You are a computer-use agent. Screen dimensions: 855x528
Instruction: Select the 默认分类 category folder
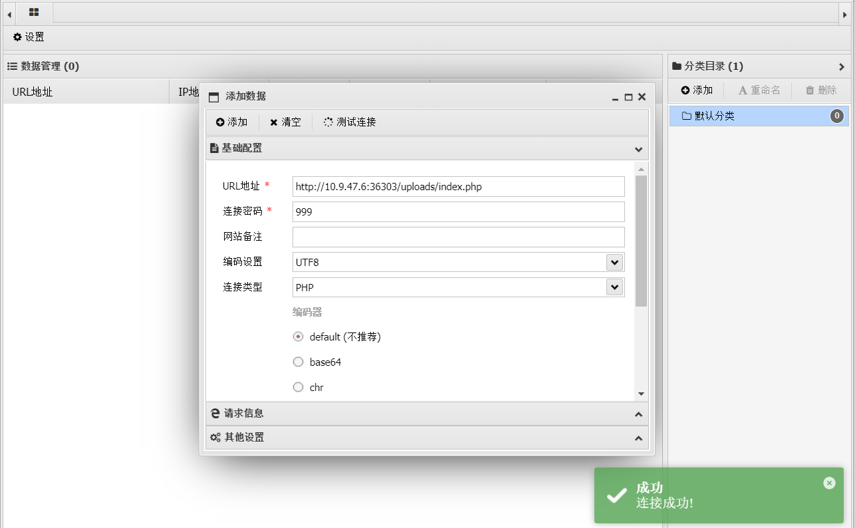pyautogui.click(x=759, y=116)
